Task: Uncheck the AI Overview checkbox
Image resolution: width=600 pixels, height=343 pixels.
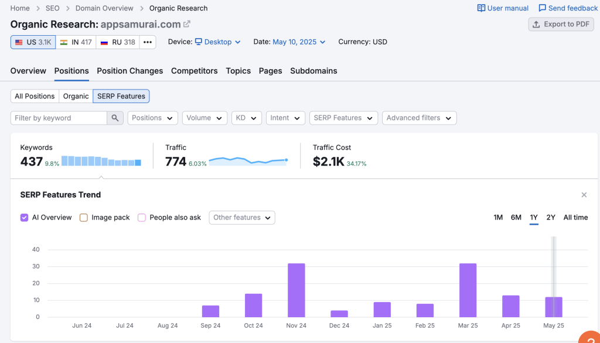Action: tap(25, 218)
